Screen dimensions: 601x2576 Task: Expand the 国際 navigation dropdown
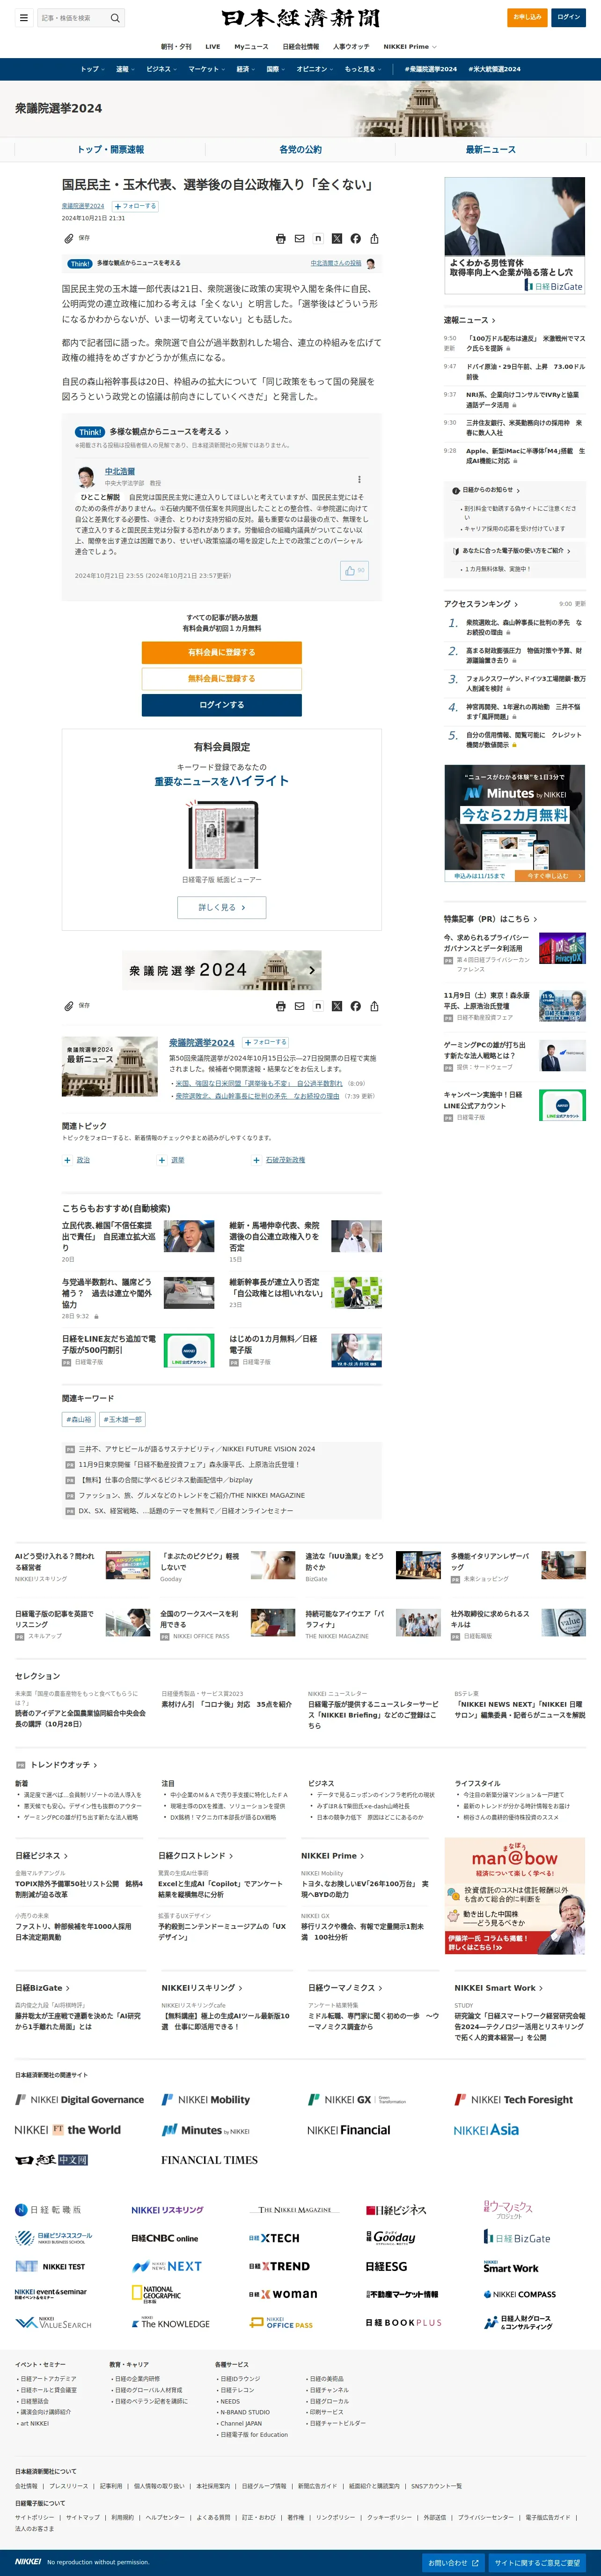click(276, 69)
